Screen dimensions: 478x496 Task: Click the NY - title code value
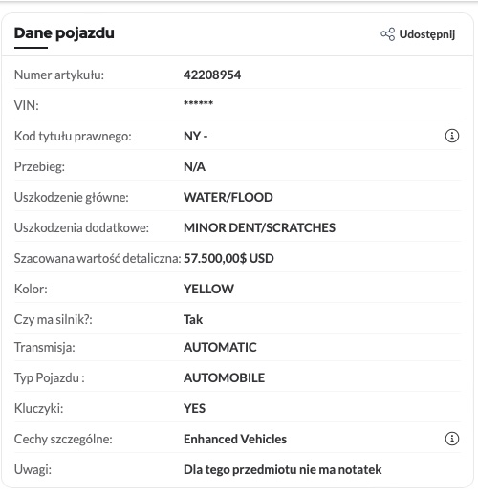click(x=195, y=136)
